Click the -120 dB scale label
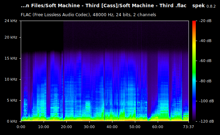Viewport: 220px width, 135px height. 207,121
